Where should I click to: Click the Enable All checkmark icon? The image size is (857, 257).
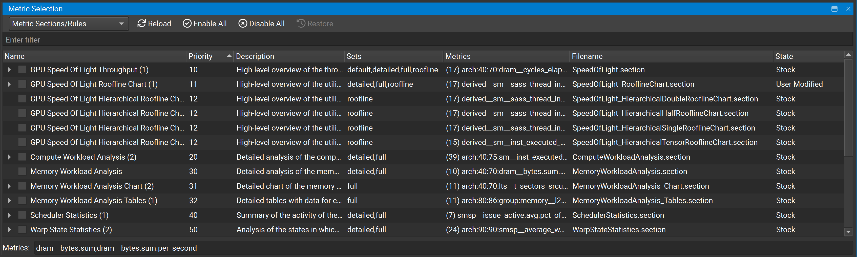click(187, 23)
